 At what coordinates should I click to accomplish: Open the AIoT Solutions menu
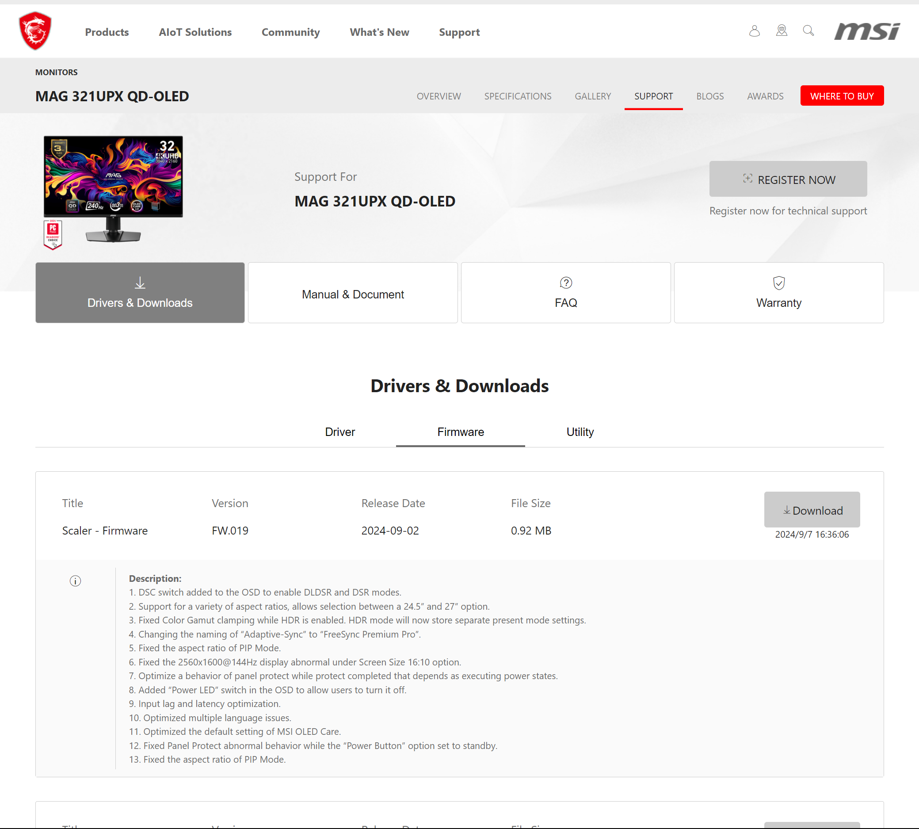pos(195,32)
